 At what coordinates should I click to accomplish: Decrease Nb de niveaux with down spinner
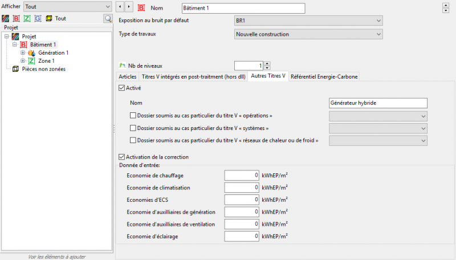click(x=267, y=68)
